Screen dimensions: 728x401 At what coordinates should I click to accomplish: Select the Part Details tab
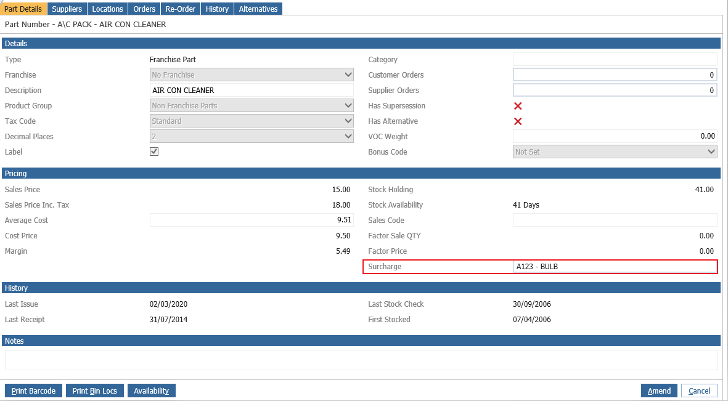coord(23,9)
